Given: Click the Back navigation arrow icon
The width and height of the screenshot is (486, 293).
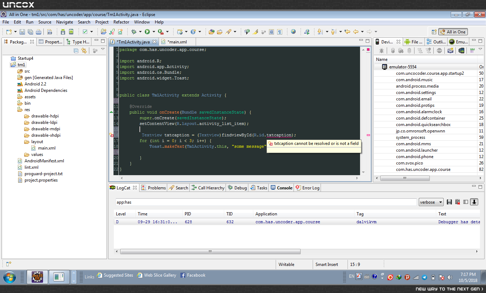Looking at the screenshot, I should pyautogui.click(x=356, y=32).
